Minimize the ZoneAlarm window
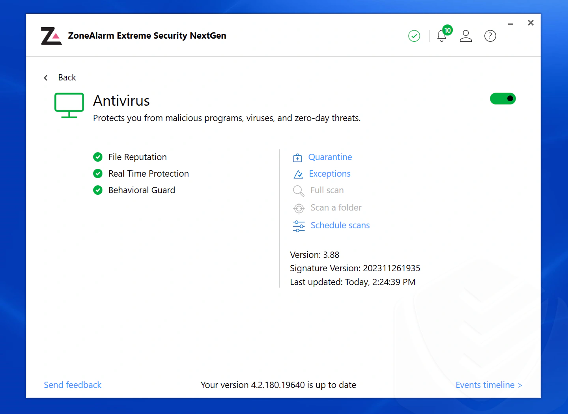568x414 pixels. point(510,24)
